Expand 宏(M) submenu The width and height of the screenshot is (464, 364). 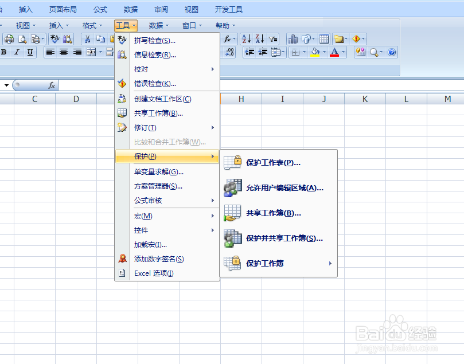pyautogui.click(x=167, y=216)
